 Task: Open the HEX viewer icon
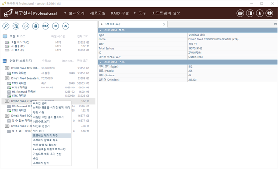[x=45, y=26]
